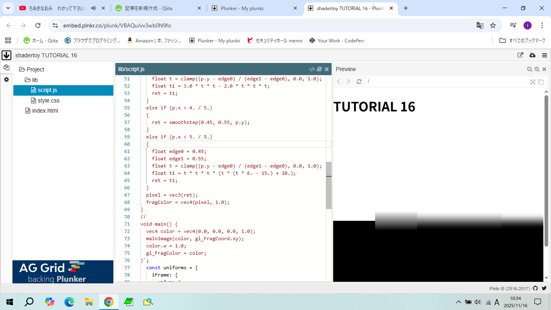Open the Windows Start menu
Viewport: 551px width, 310px height.
coord(10,302)
